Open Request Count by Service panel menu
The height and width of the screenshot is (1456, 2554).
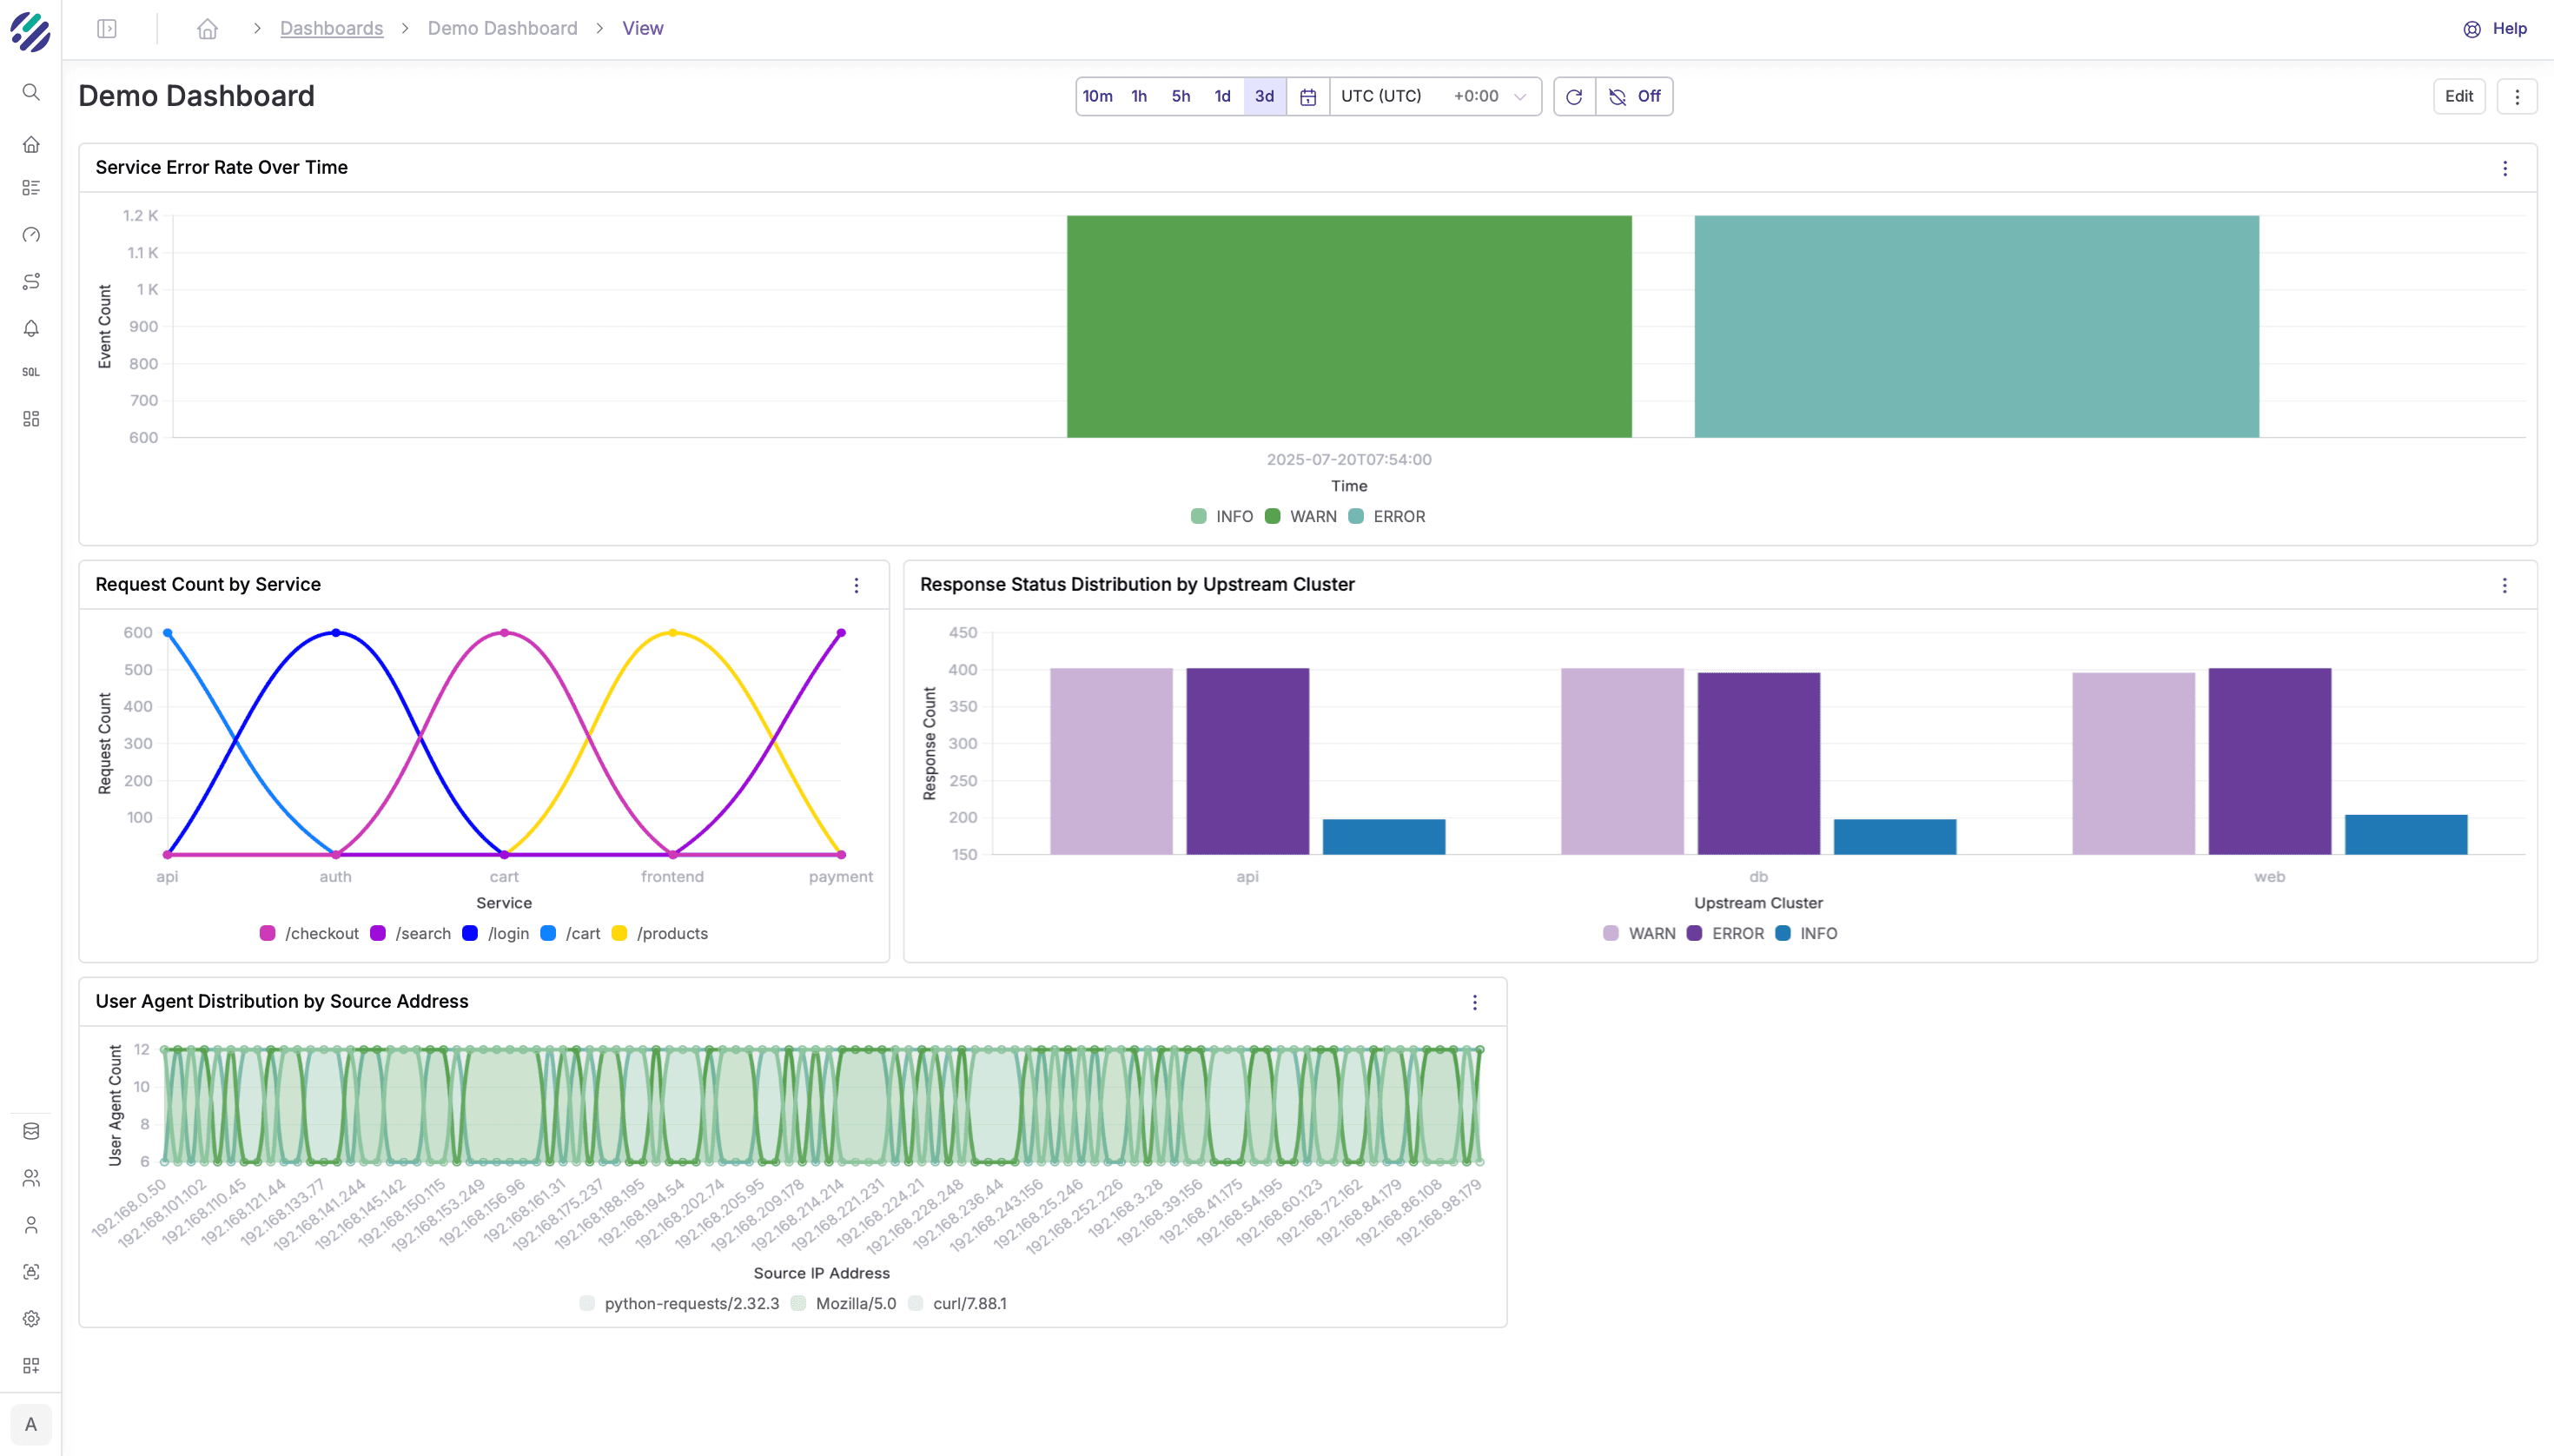click(856, 586)
